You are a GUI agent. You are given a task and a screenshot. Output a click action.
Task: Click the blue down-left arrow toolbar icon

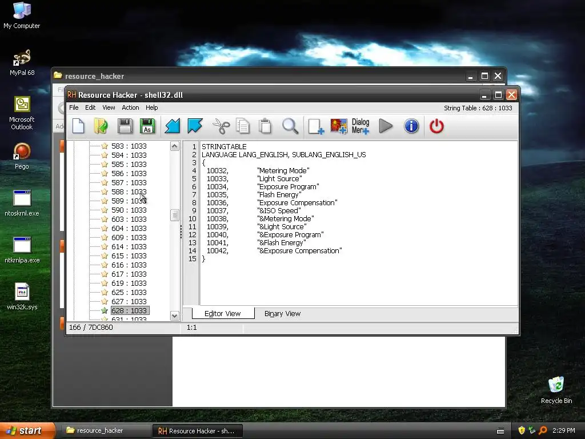coord(173,126)
